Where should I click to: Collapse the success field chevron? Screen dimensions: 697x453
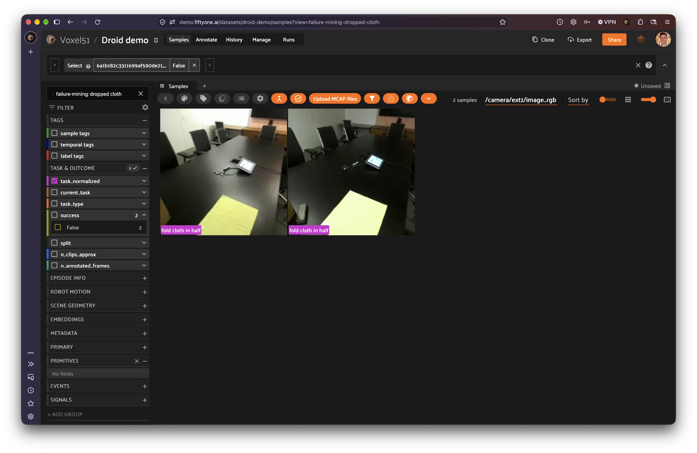(x=144, y=215)
